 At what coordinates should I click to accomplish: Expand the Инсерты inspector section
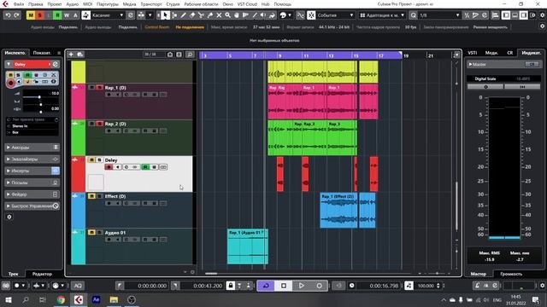tap(32, 171)
